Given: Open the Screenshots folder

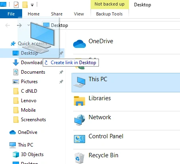Looking at the screenshot, I should pyautogui.click(x=34, y=120).
